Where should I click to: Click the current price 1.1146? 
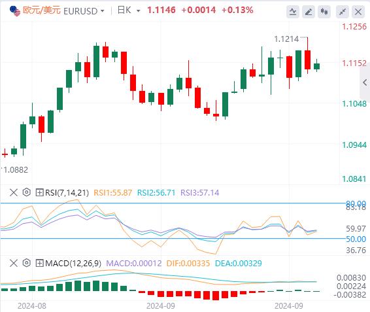pyautogui.click(x=161, y=10)
